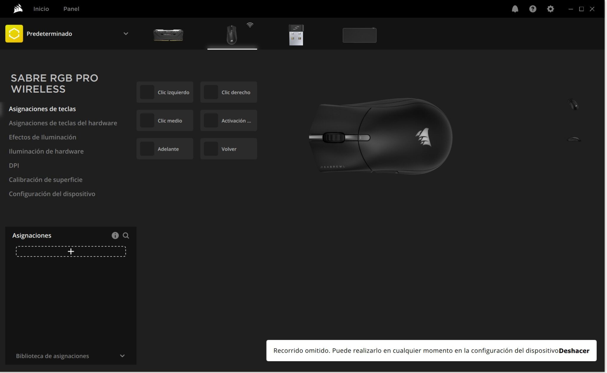Select the RAM memory module device

point(168,35)
